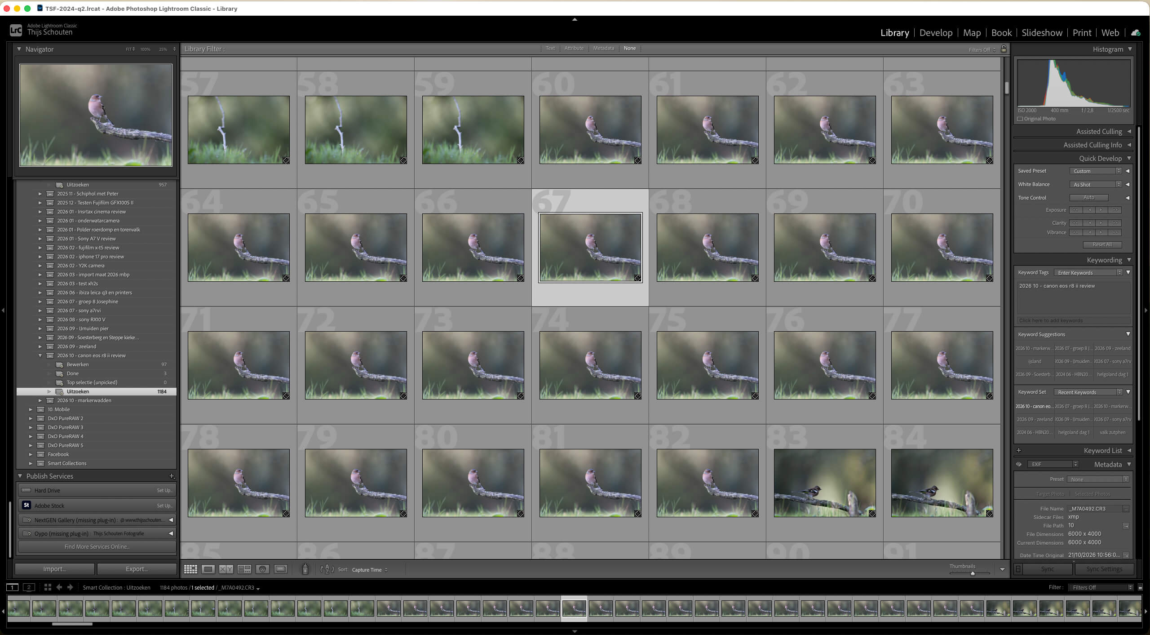Open Sort Capture Time dropdown

tap(370, 570)
